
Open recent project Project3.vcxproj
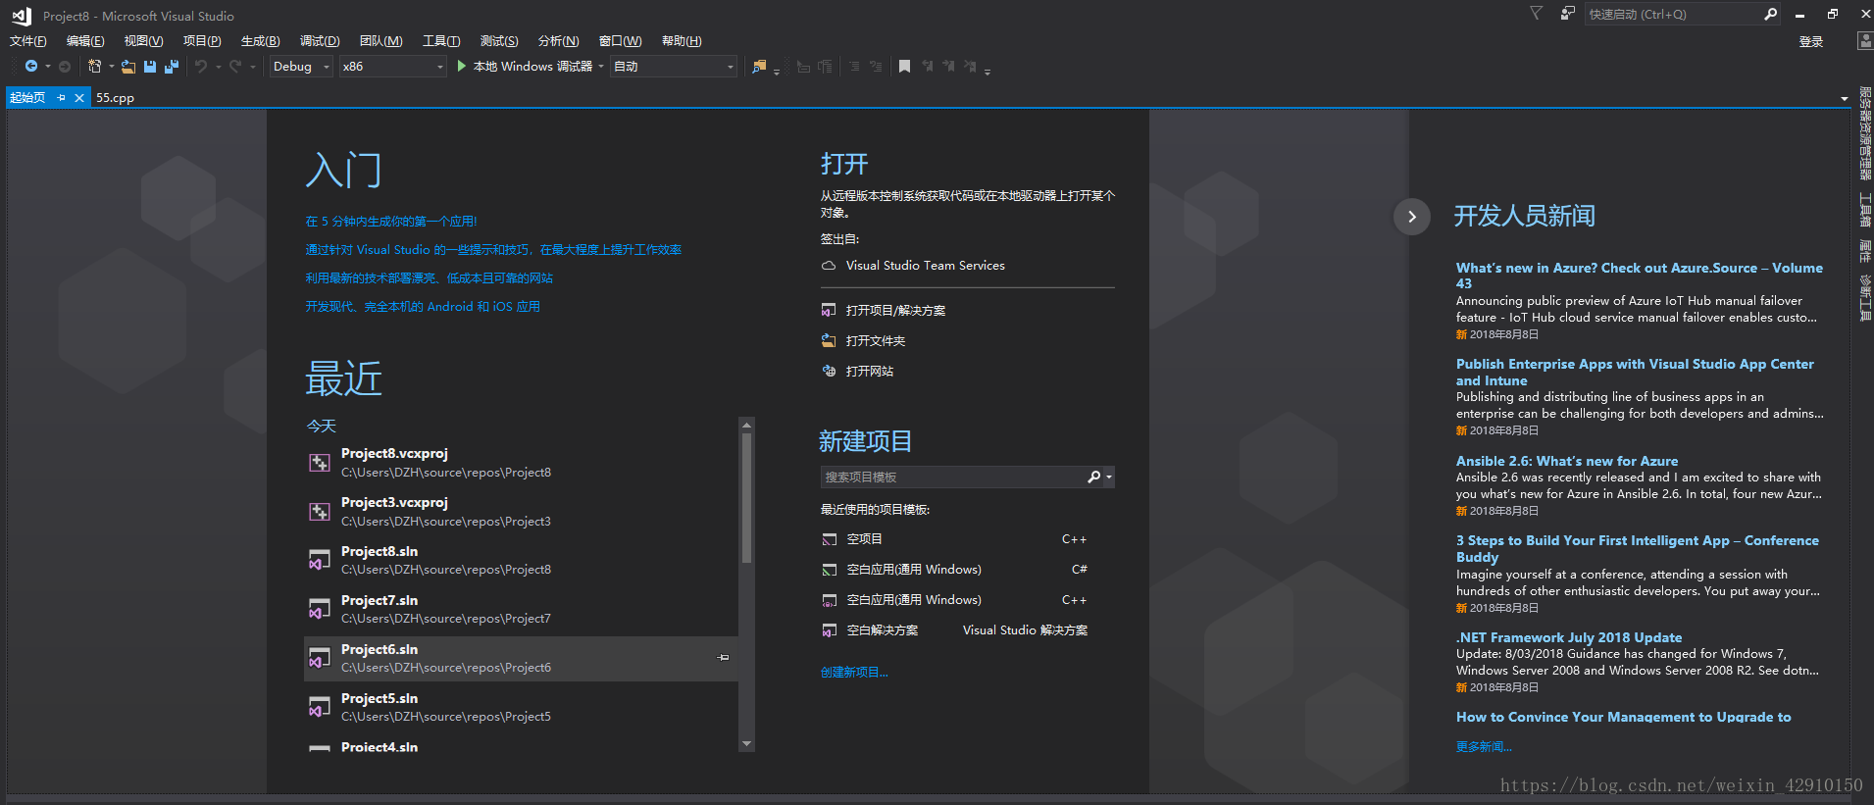click(521, 512)
